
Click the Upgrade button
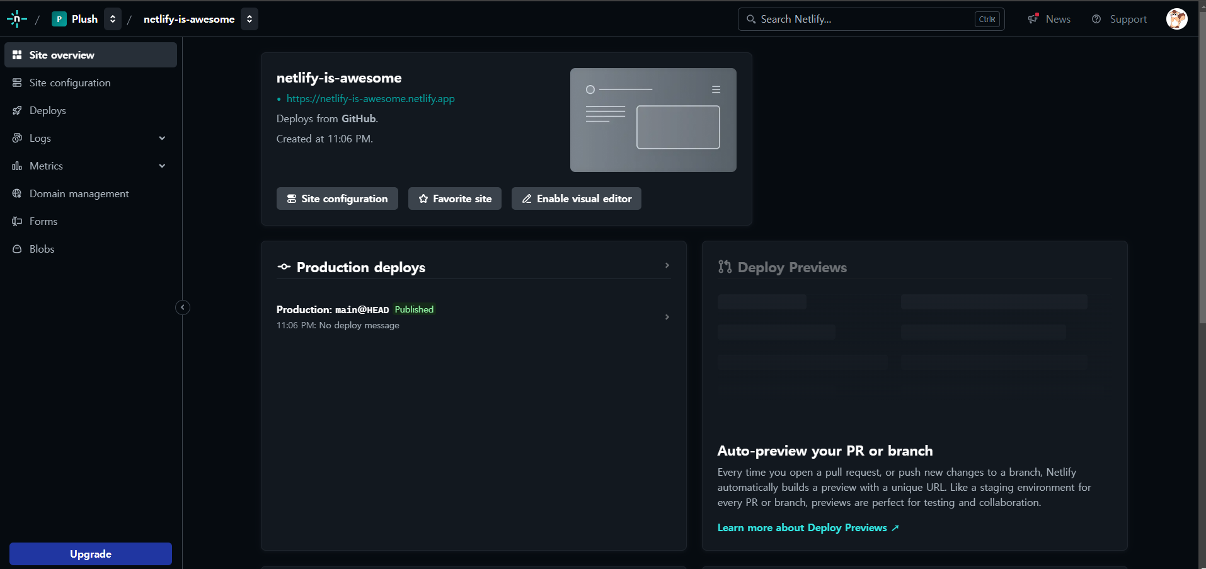91,554
